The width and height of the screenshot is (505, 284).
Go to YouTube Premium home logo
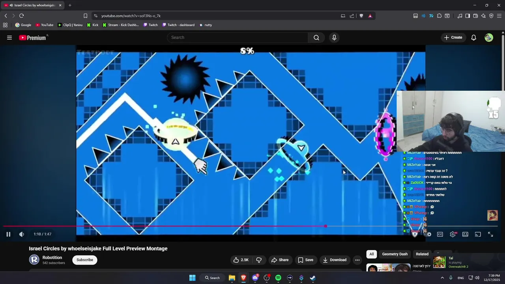point(32,37)
